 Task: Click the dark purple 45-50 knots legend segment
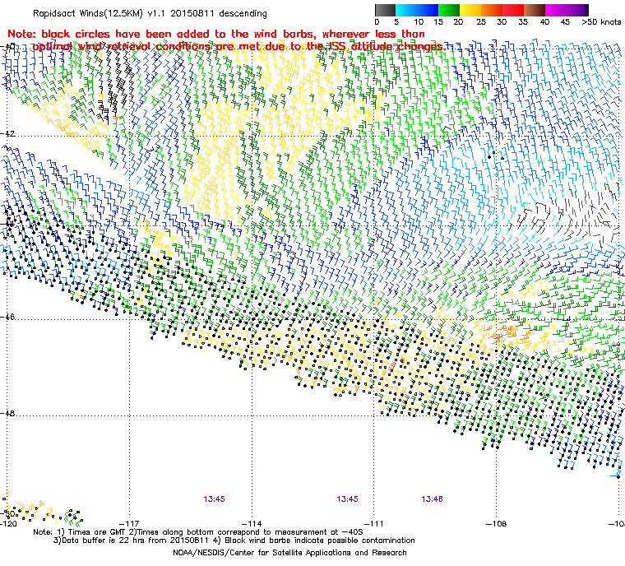(x=577, y=10)
